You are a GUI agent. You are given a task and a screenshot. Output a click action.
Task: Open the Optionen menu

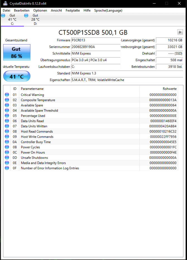(40, 10)
